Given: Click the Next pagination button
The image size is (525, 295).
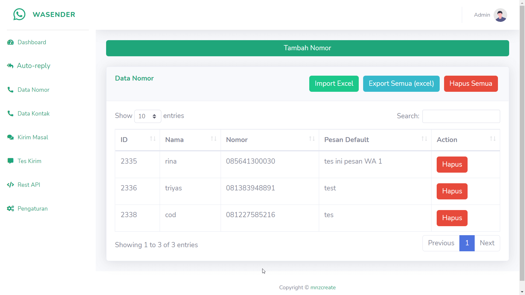Looking at the screenshot, I should pos(487,243).
